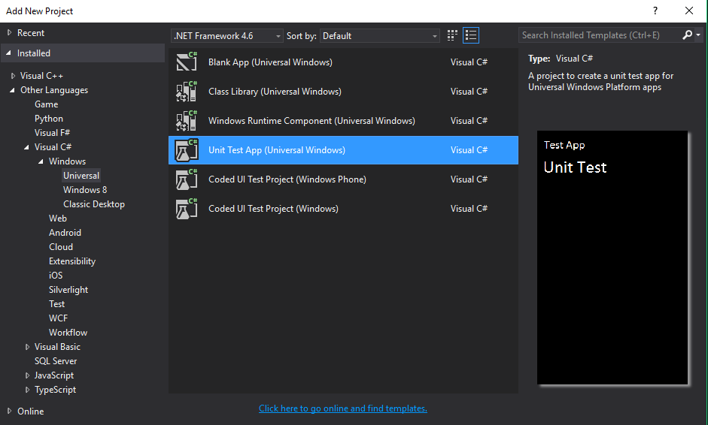
Task: Switch to medium icons list view
Action: (471, 35)
